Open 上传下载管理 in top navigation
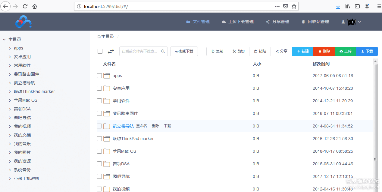Screen dimensions: 382x192 [x=238, y=22]
